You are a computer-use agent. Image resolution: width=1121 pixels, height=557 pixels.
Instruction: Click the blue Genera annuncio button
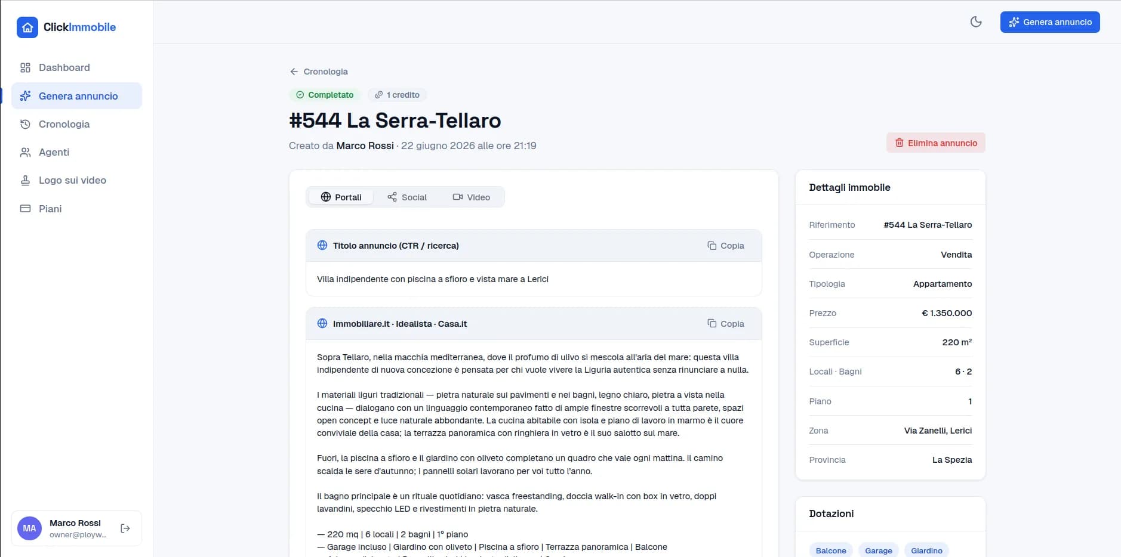1050,22
